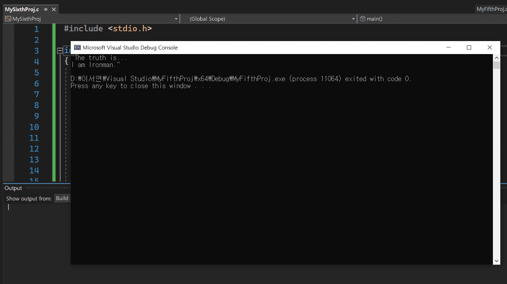Select line number 10 in the editor margin

(34, 127)
